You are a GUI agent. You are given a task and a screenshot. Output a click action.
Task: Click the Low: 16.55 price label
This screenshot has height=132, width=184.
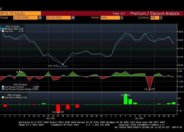[x=53, y=66]
